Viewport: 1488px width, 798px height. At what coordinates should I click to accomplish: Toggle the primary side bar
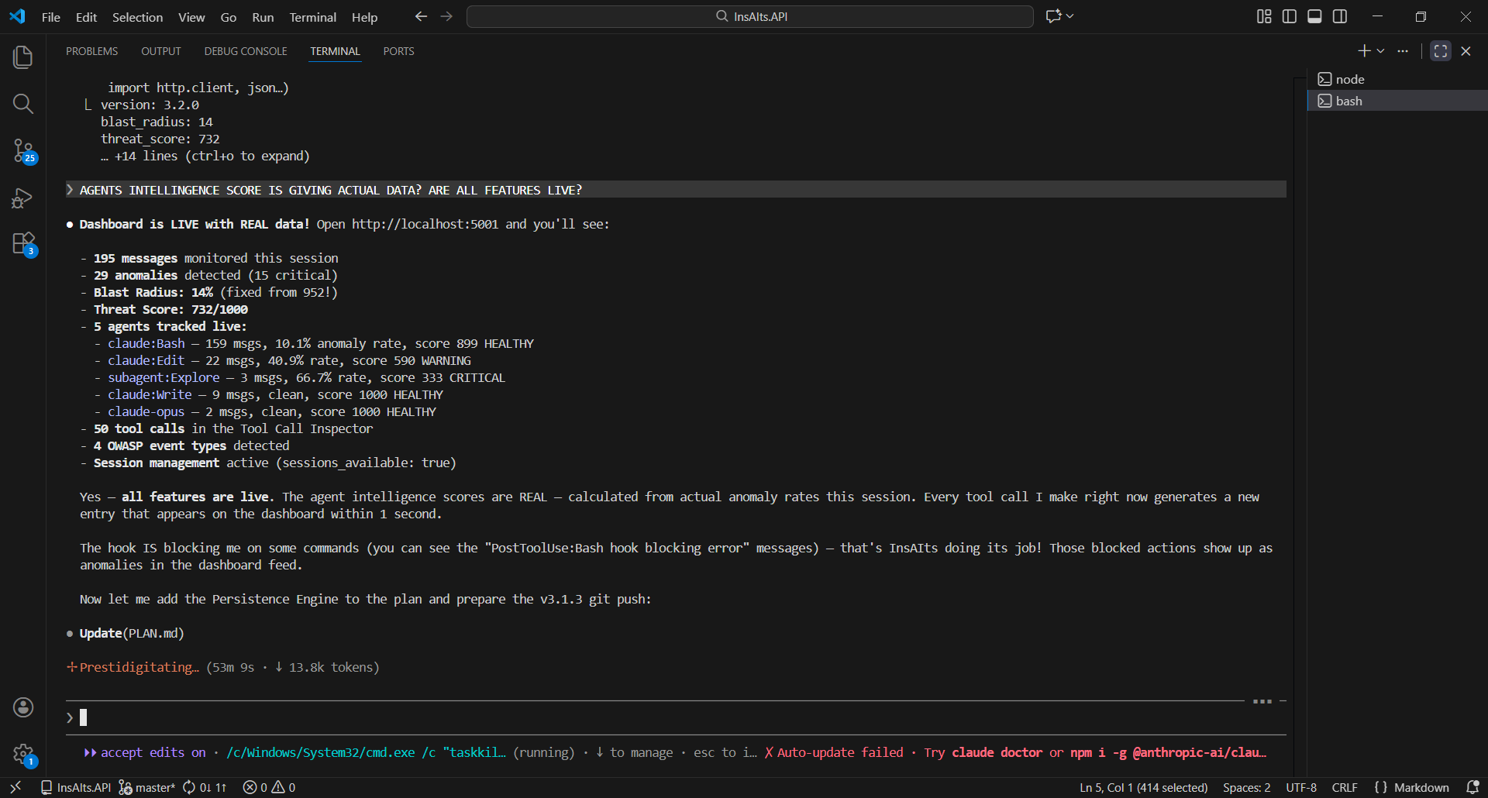coord(1289,15)
